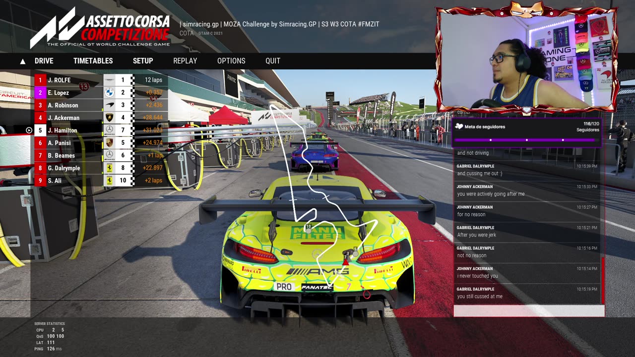Click position badge 8 for G. Dalrymple
This screenshot has width=635, height=357.
point(40,168)
